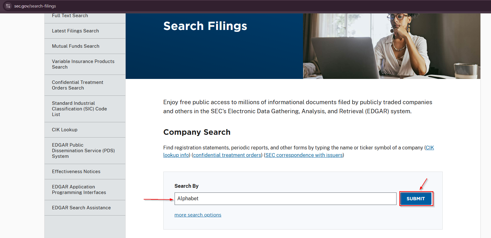Image resolution: width=491 pixels, height=238 pixels.
Task: Open Variable Insurance Products Search
Action: point(83,64)
